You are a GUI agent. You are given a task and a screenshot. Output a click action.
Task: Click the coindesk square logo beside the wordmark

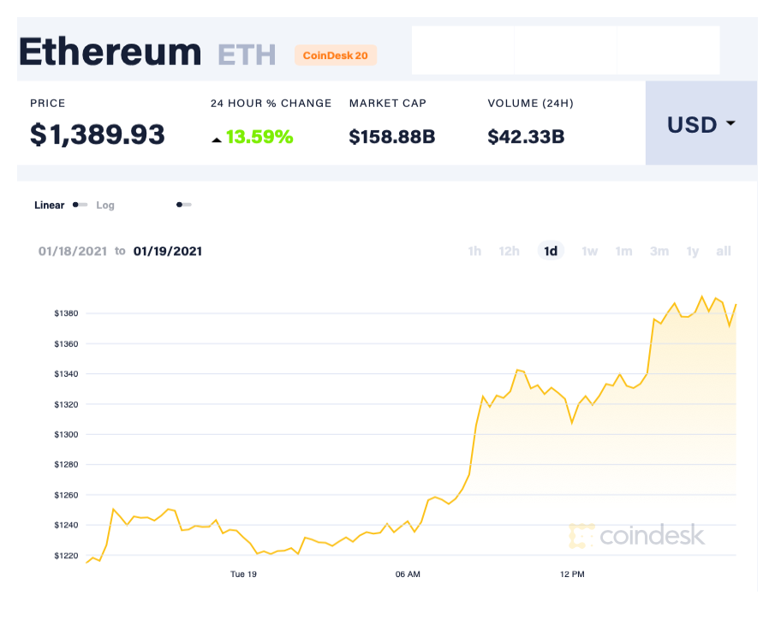pos(581,536)
